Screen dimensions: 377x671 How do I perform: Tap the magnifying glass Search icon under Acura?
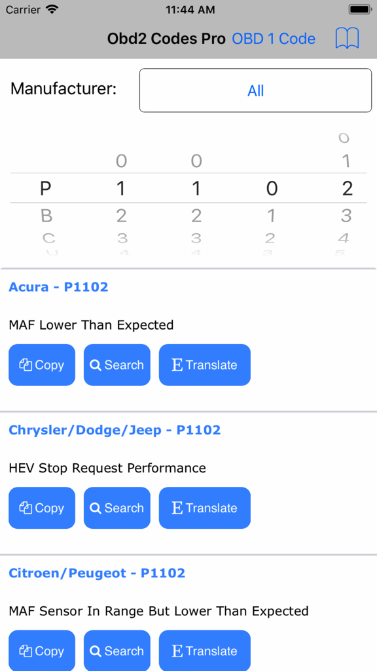97,365
